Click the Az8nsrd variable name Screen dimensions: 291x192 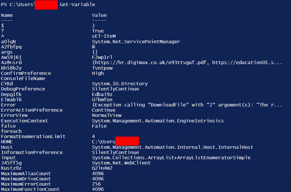click(11, 63)
